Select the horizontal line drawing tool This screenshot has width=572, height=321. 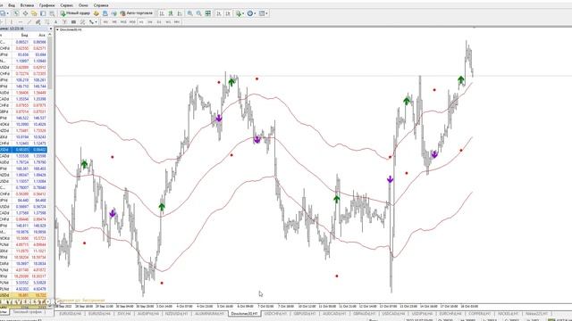[x=21, y=22]
